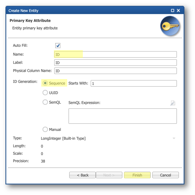Click inside the SemQL Expression text area
The width and height of the screenshot is (195, 195).
pos(123,116)
